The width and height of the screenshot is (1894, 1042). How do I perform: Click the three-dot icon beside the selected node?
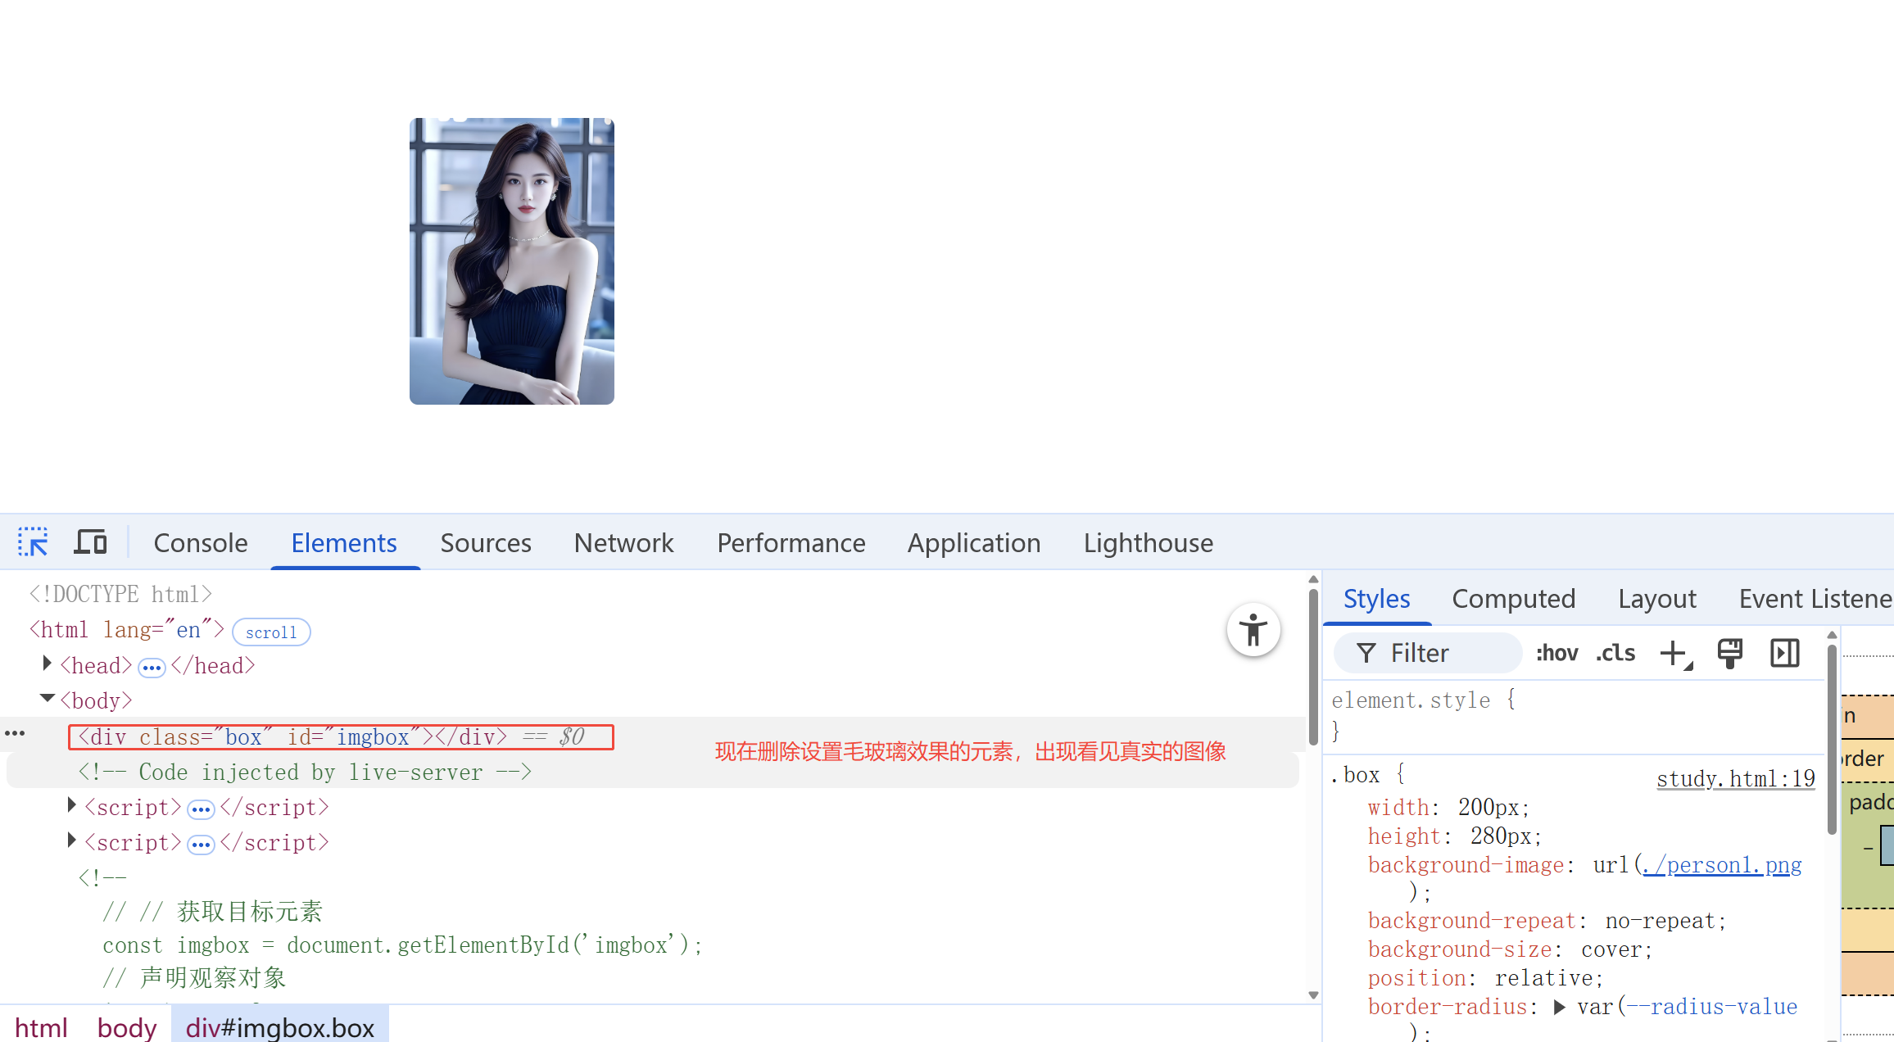click(x=15, y=733)
